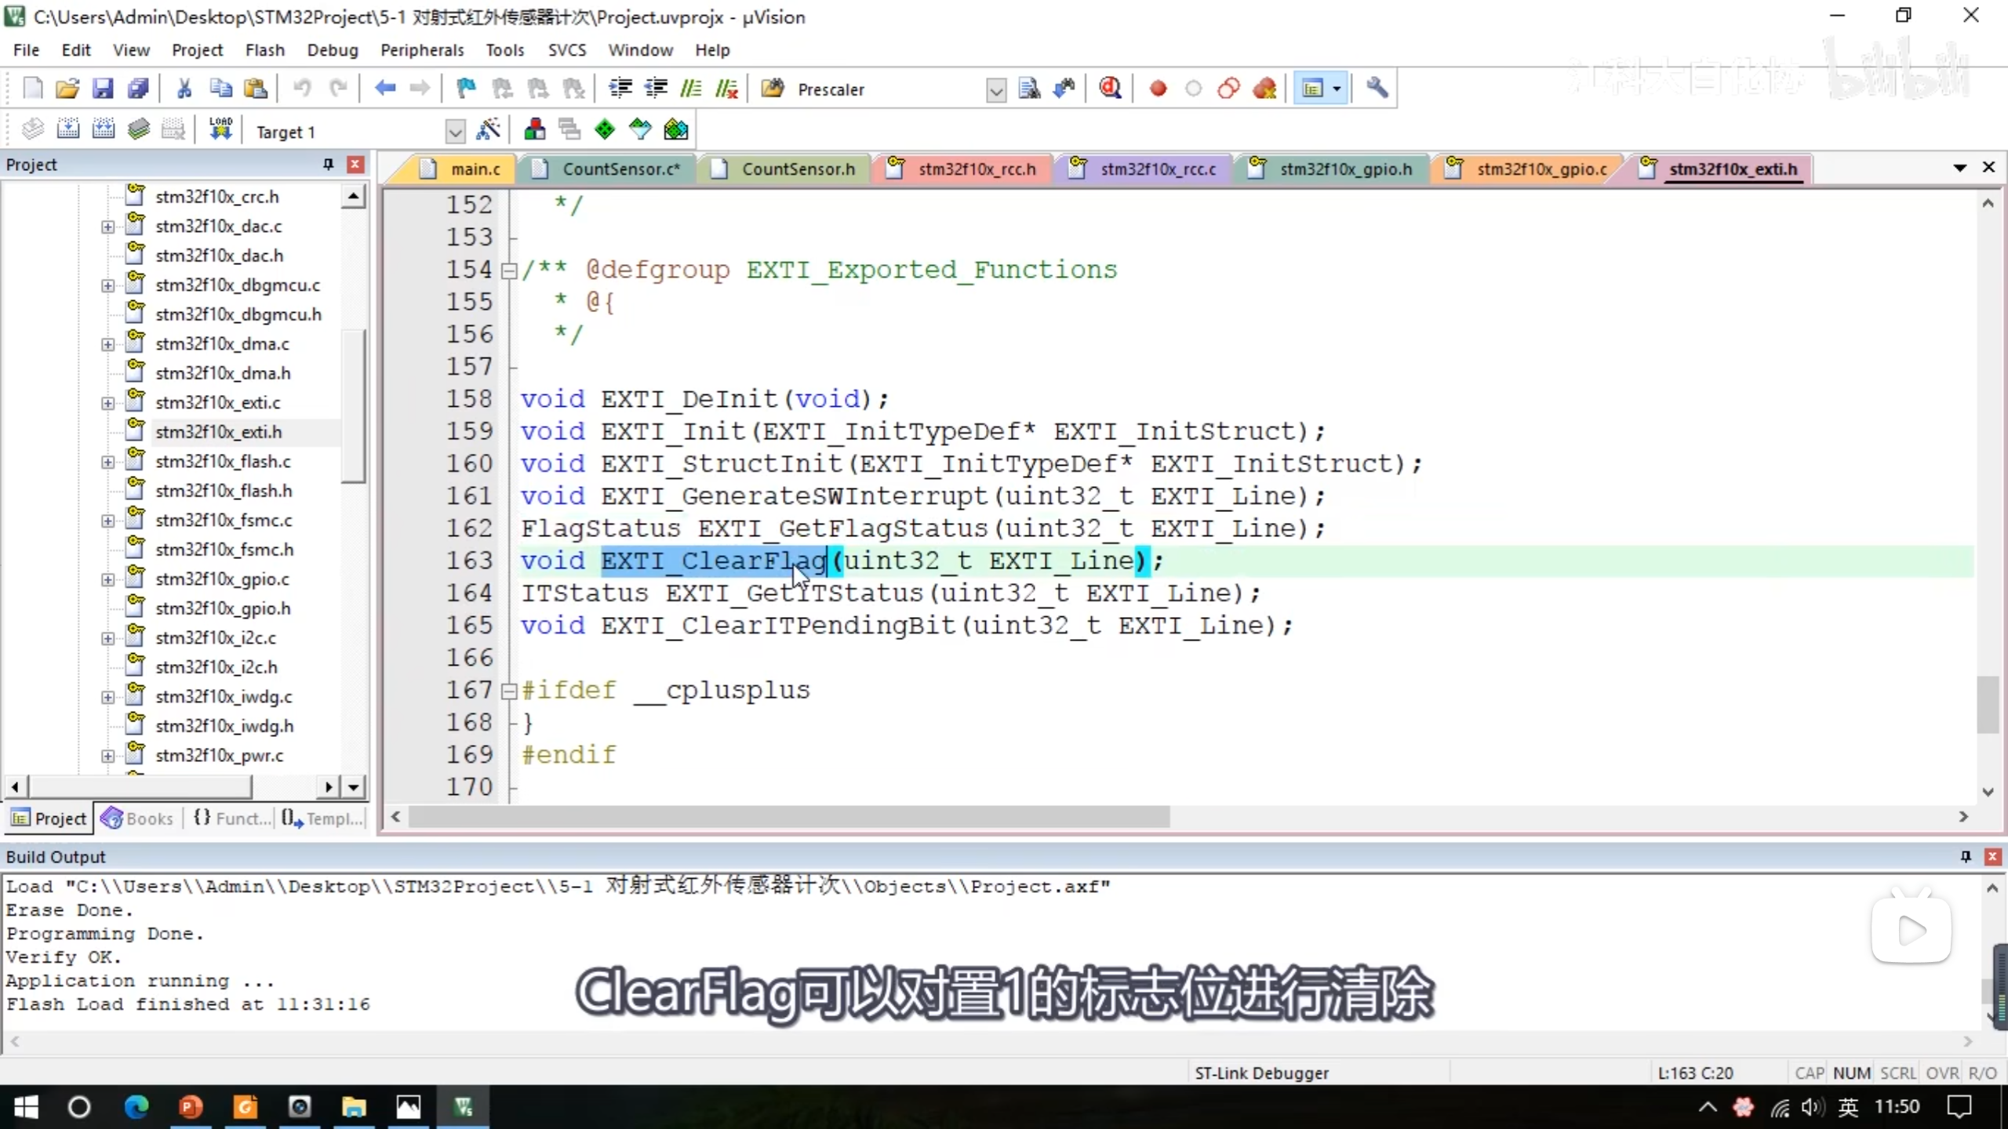Switch to the CountSensor.h tab

(x=797, y=169)
